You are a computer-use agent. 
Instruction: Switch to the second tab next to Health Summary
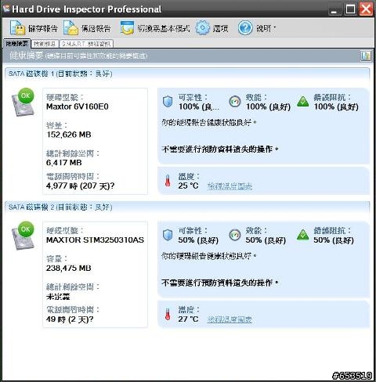(x=45, y=44)
